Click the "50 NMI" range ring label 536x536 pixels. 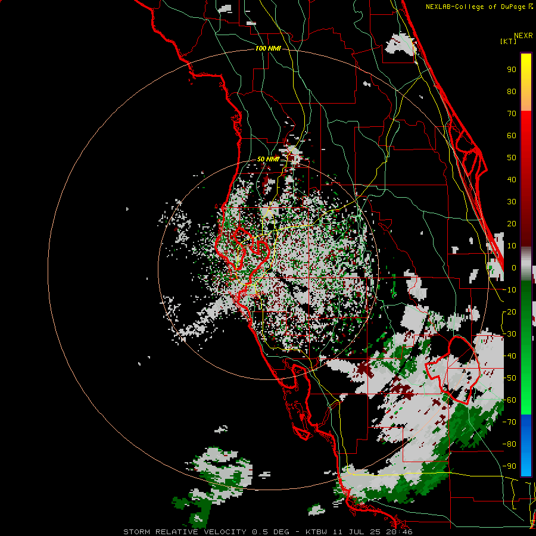268,159
